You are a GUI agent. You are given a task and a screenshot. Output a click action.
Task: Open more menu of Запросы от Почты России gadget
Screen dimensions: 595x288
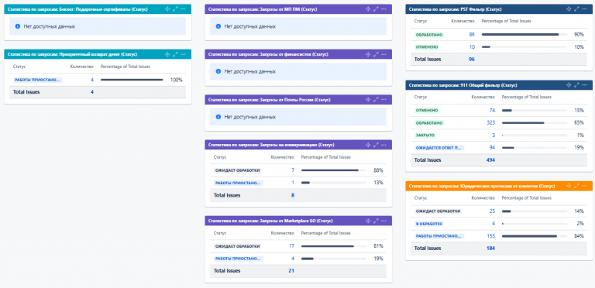pos(384,99)
